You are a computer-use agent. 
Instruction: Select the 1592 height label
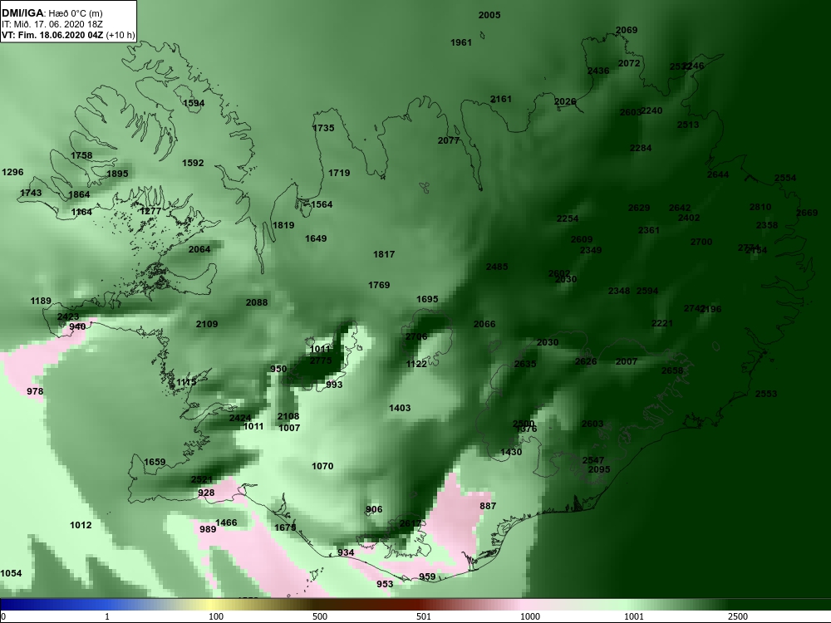coord(193,163)
